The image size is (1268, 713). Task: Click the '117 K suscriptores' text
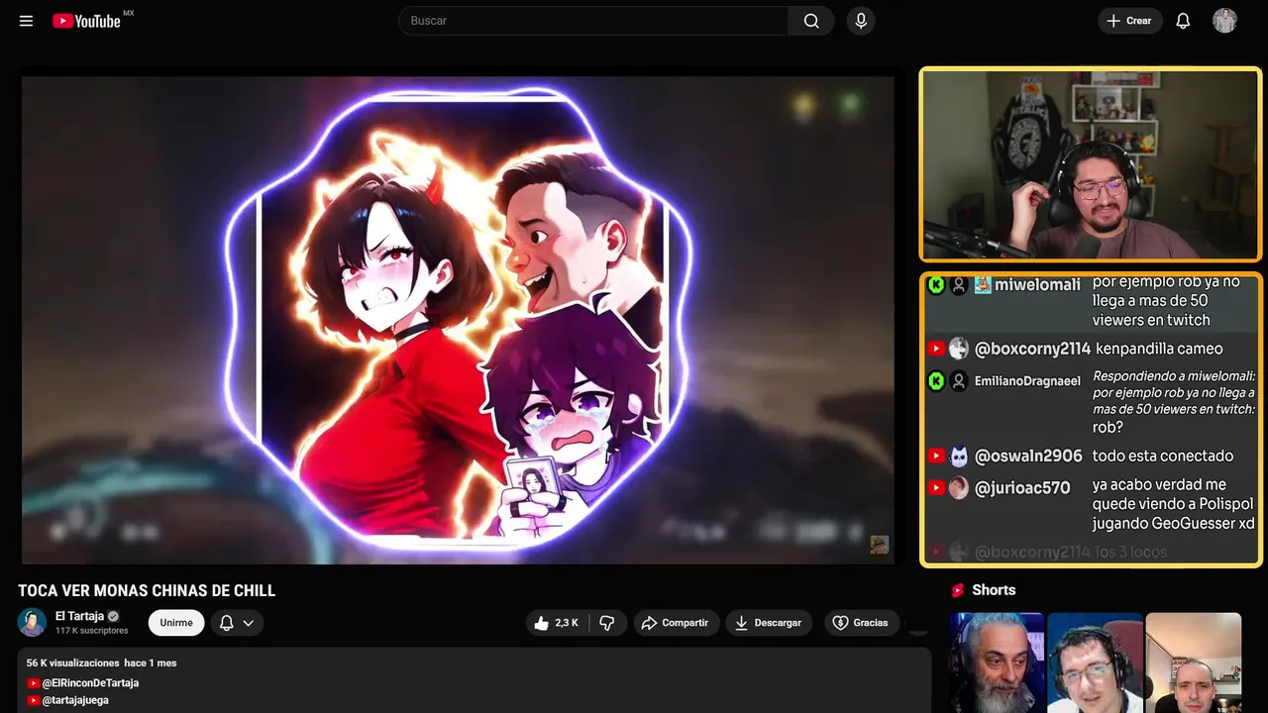pos(92,631)
